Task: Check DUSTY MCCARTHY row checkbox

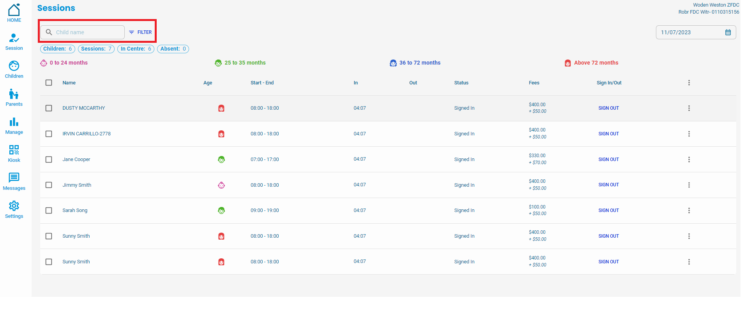Action: coord(49,108)
